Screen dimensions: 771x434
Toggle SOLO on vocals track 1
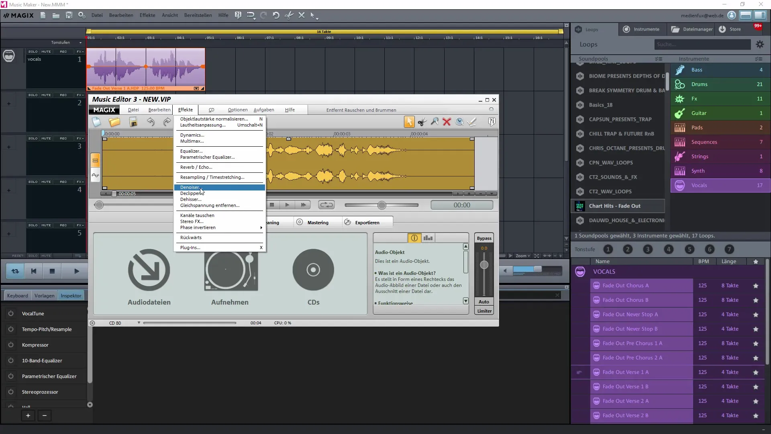coord(33,51)
